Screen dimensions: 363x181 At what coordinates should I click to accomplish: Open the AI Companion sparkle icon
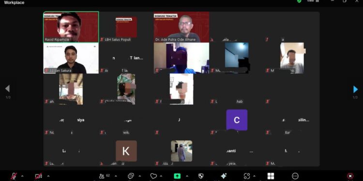tap(224, 176)
